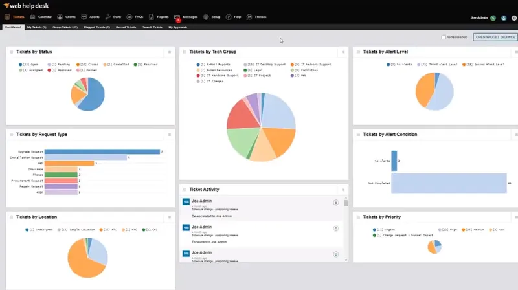Open the Calendar icon in top navigation
The image size is (518, 290).
point(32,17)
